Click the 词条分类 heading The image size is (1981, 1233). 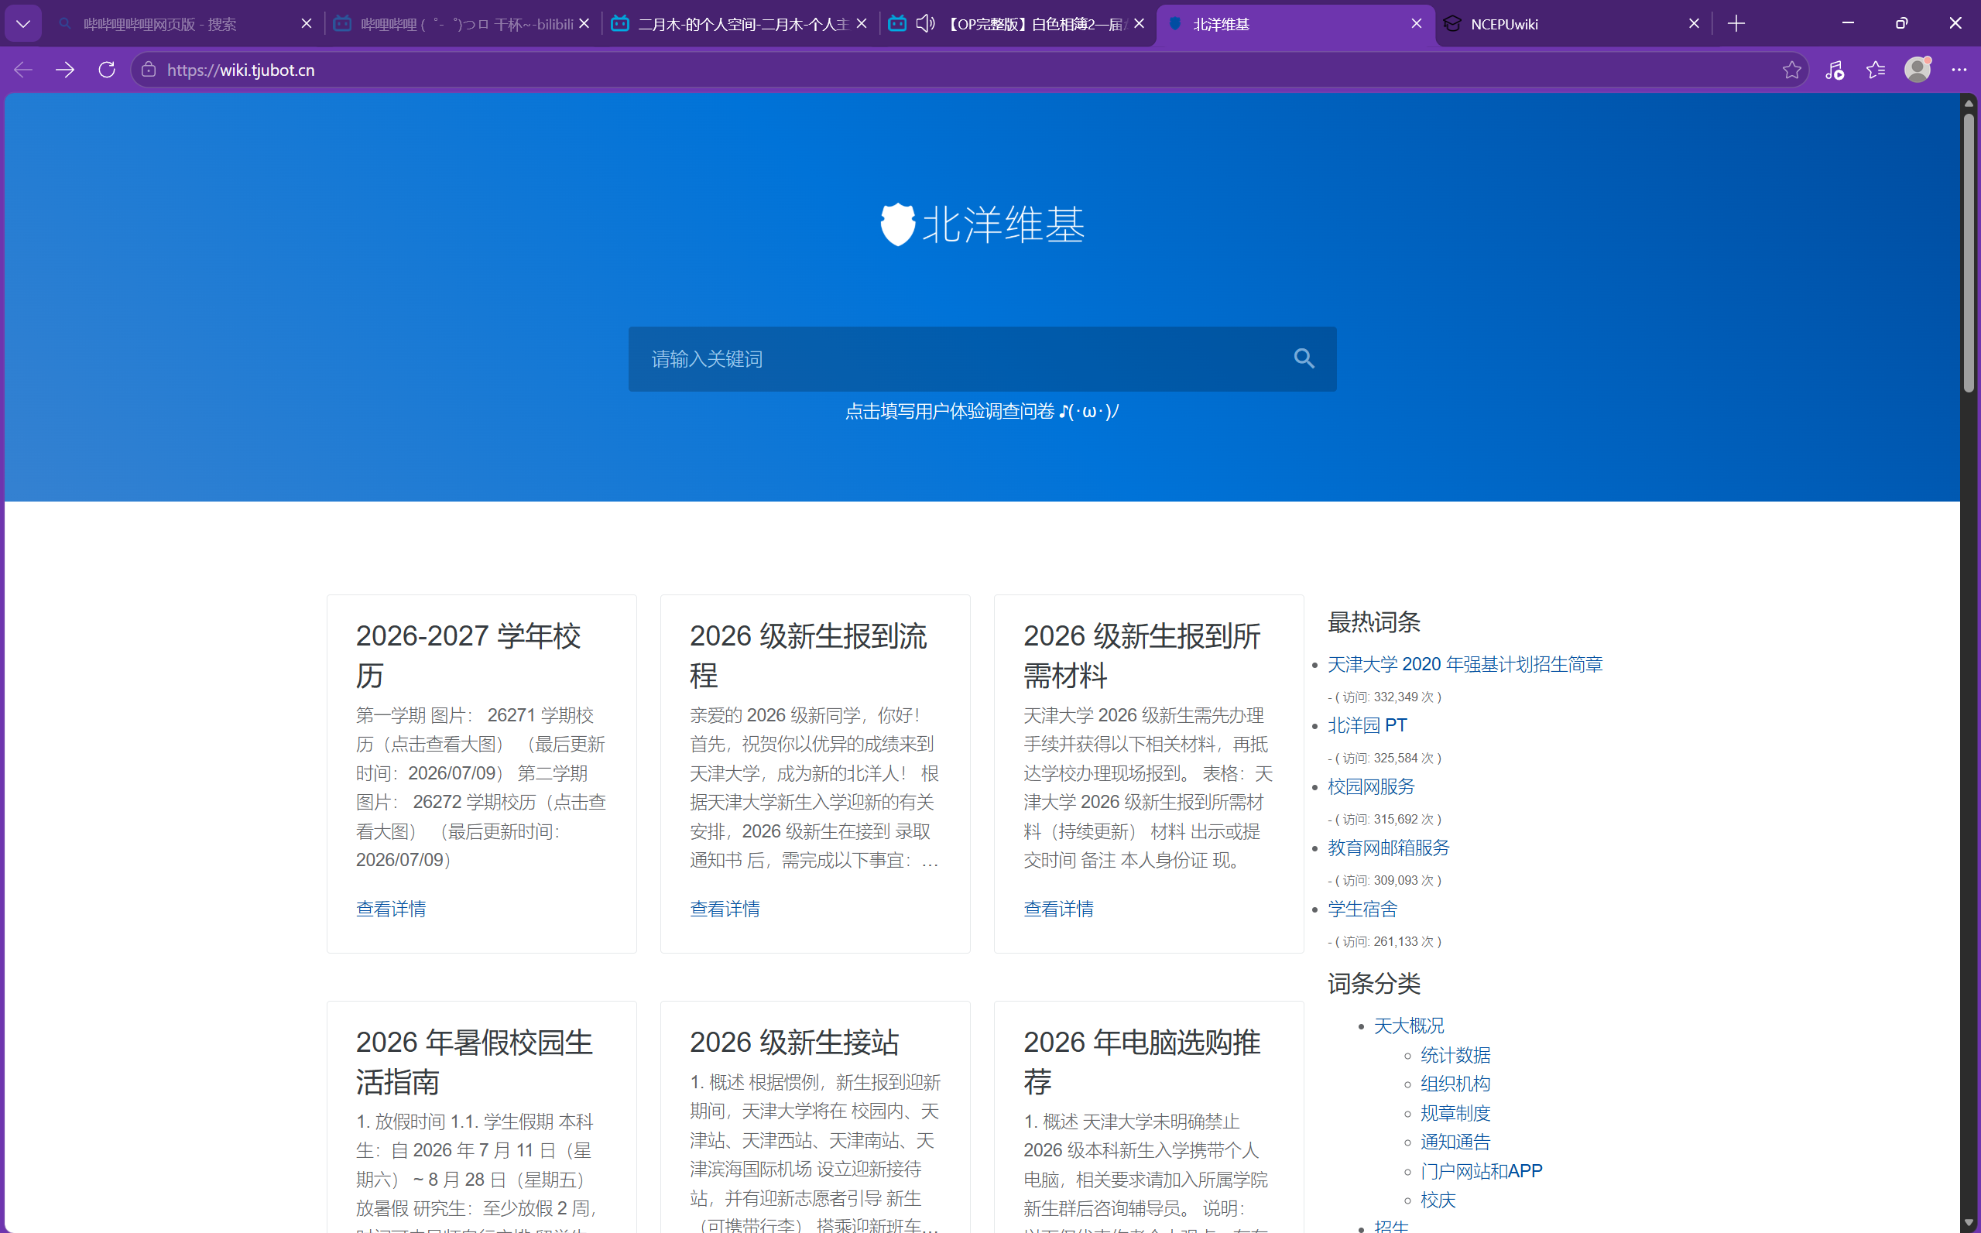1374,984
